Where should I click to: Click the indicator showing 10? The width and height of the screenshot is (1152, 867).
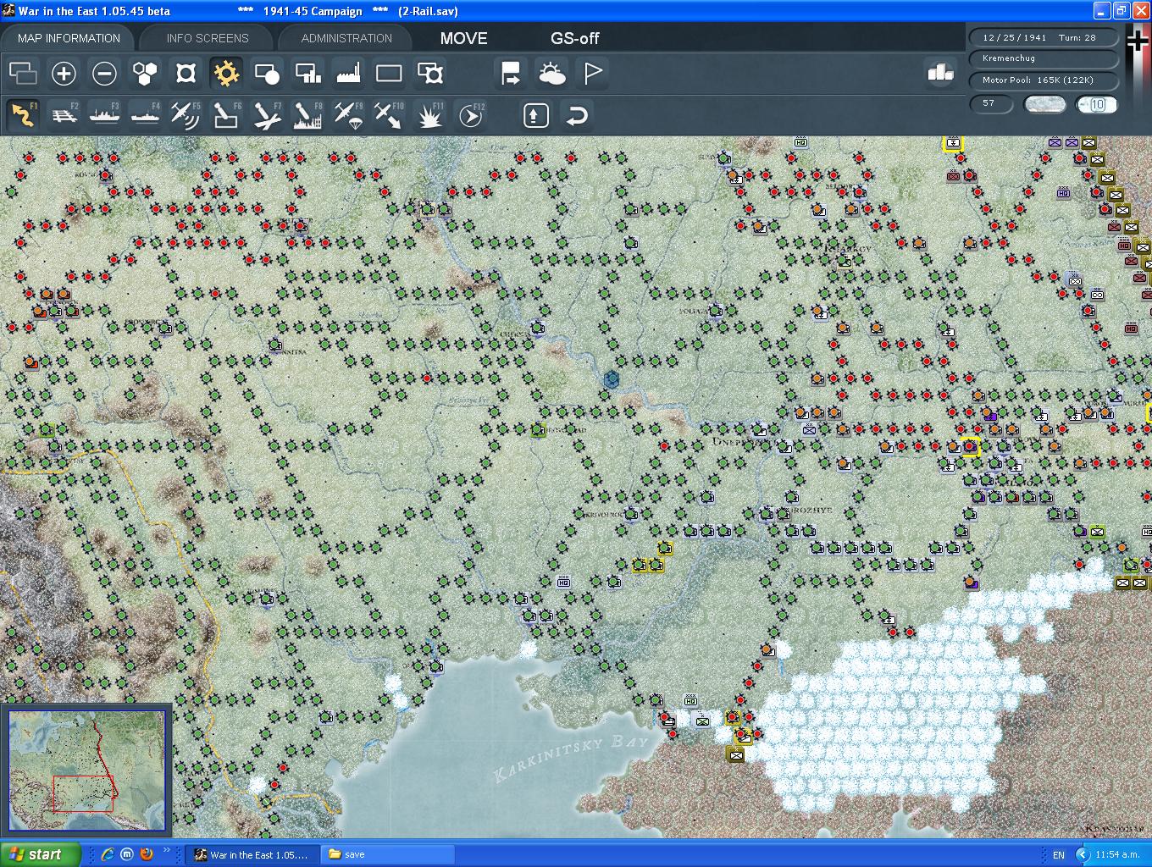tap(1096, 104)
